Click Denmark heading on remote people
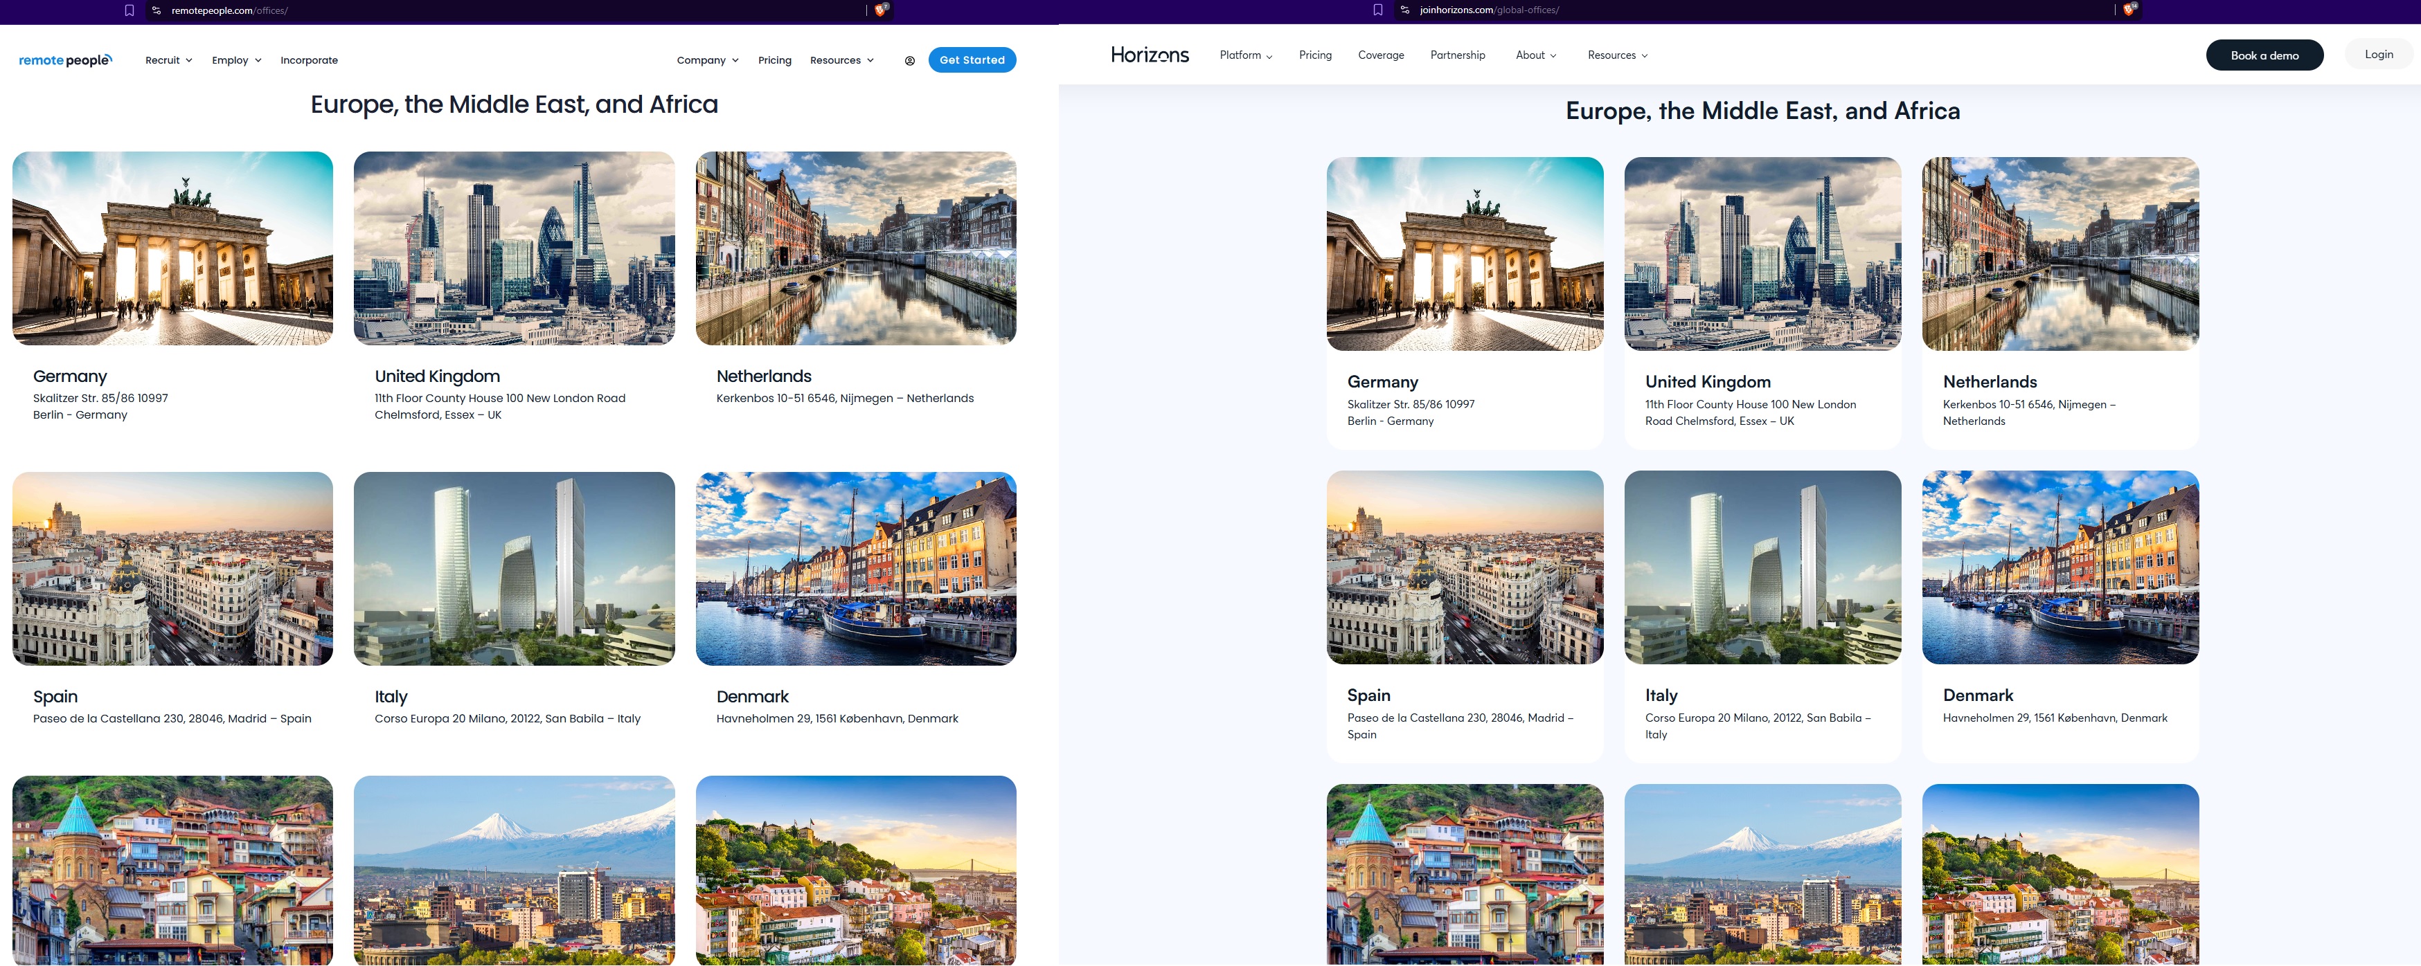This screenshot has height=966, width=2421. coord(752,697)
